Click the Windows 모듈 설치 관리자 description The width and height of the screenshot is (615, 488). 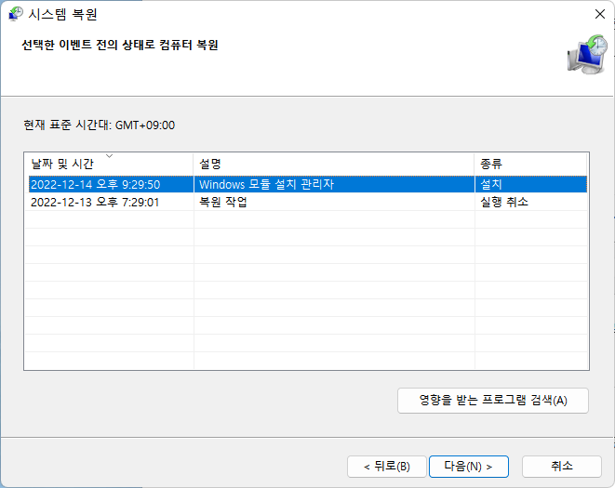tap(267, 184)
